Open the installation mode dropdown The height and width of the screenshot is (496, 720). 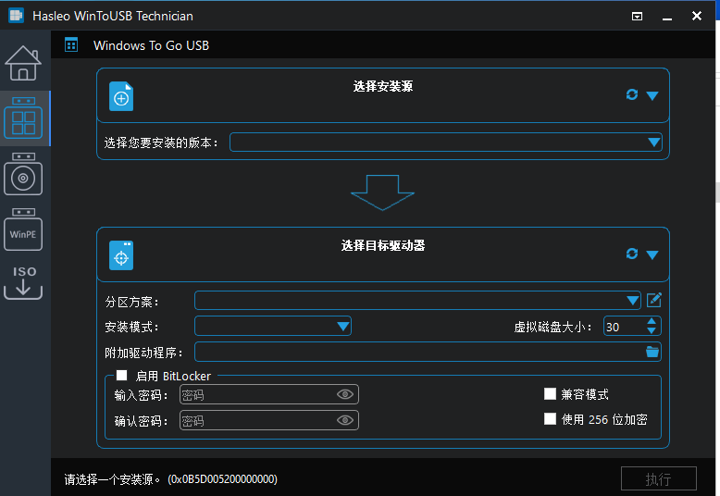tap(273, 326)
